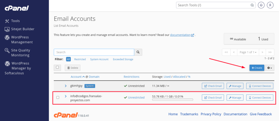The image size is (279, 121).
Task: Open the user account menu icon
Action: point(270,5)
